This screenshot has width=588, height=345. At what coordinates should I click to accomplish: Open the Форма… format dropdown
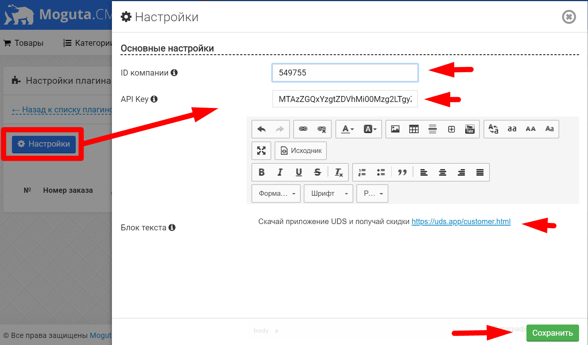[x=276, y=194]
